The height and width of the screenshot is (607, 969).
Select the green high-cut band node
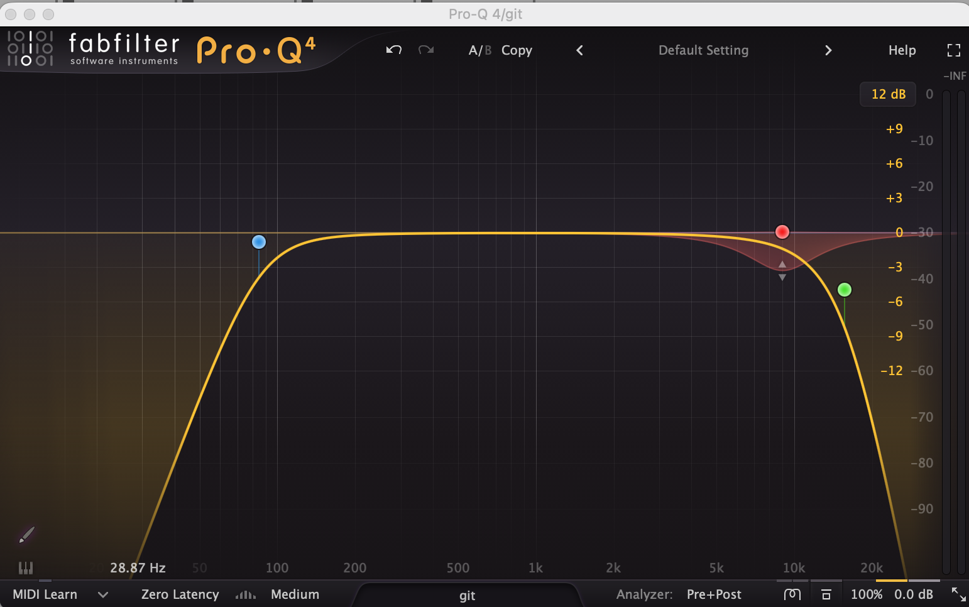pos(845,290)
